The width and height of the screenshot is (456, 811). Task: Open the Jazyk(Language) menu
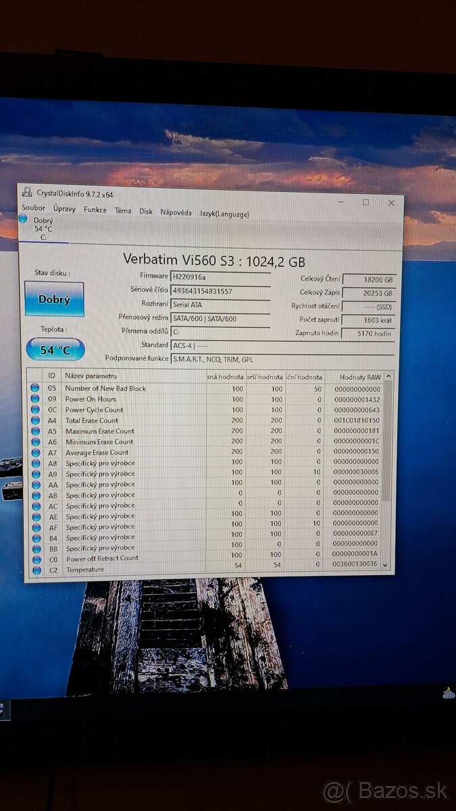[224, 214]
